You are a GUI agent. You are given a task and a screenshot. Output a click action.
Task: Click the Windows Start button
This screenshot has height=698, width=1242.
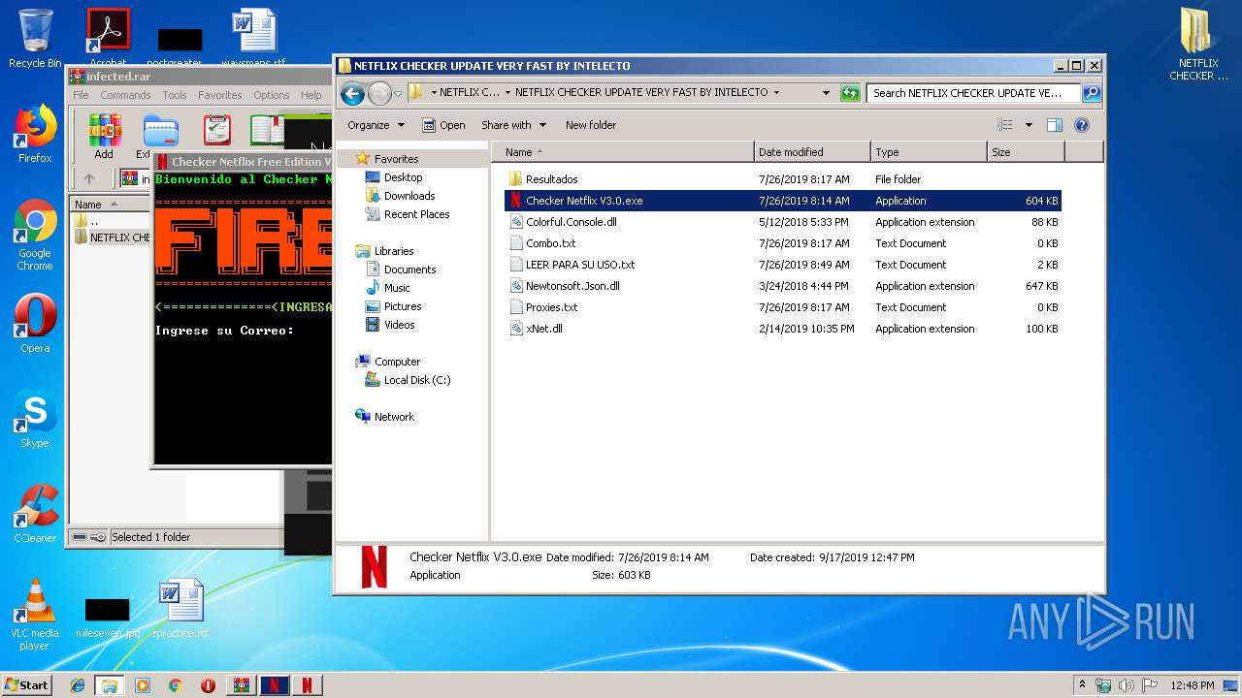click(27, 685)
